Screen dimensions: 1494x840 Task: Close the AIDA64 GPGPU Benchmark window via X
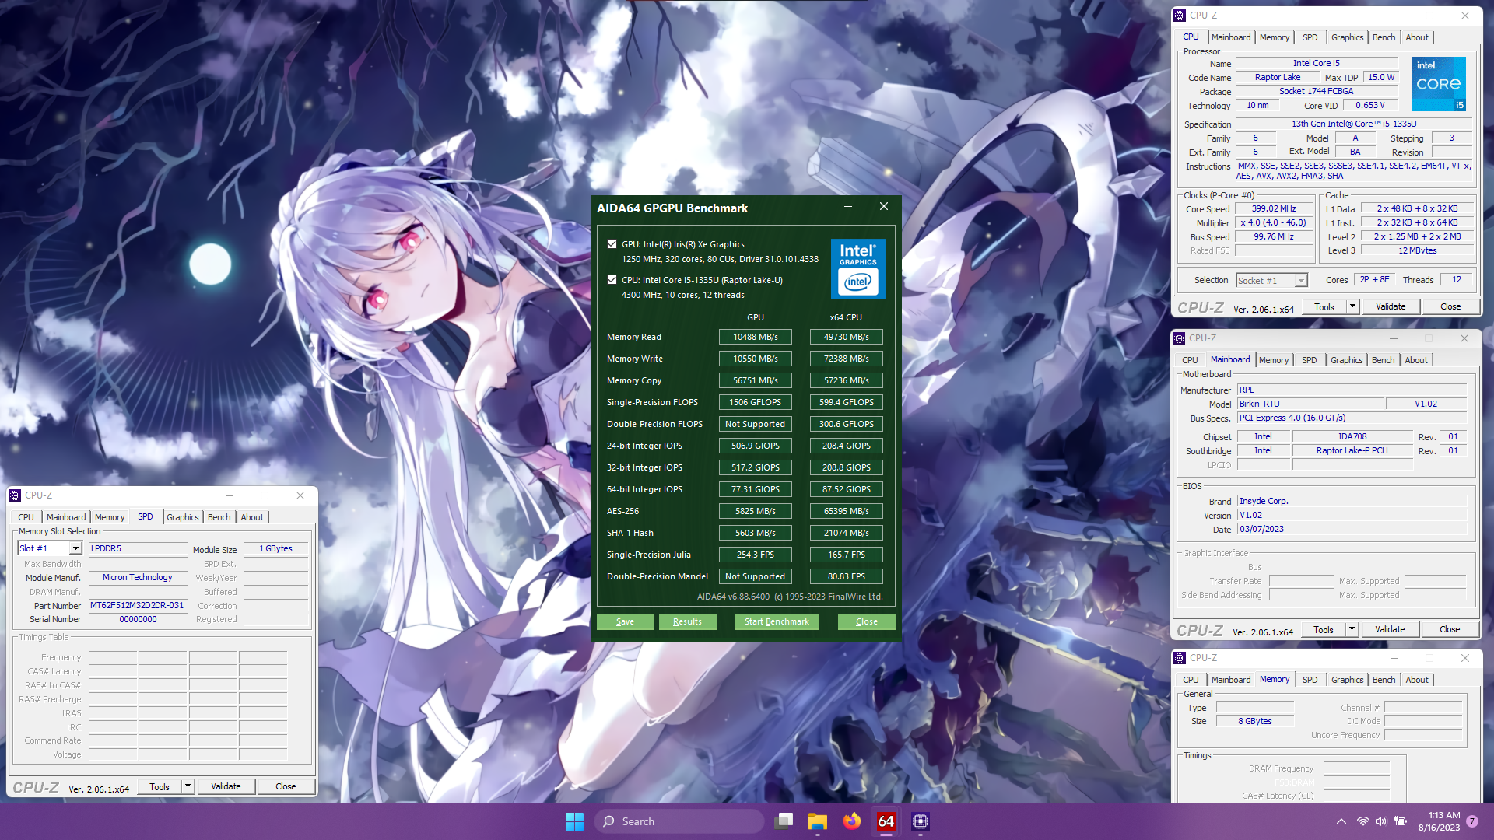click(883, 206)
